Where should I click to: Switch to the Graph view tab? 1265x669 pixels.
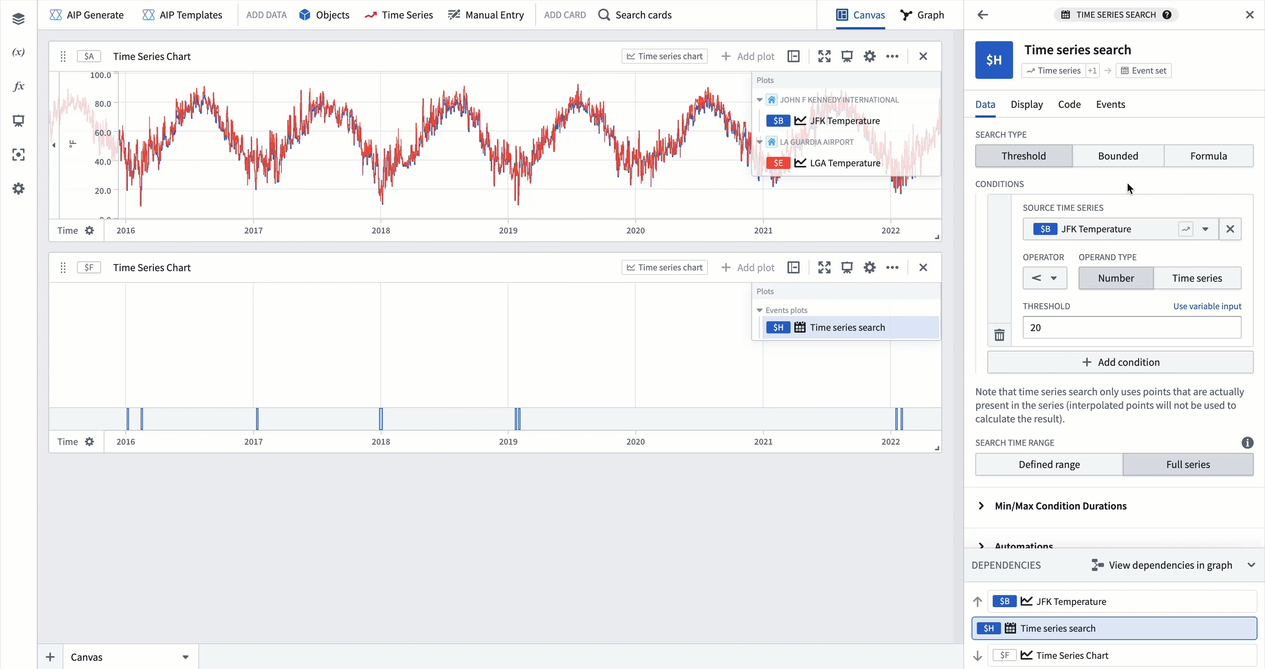point(922,15)
